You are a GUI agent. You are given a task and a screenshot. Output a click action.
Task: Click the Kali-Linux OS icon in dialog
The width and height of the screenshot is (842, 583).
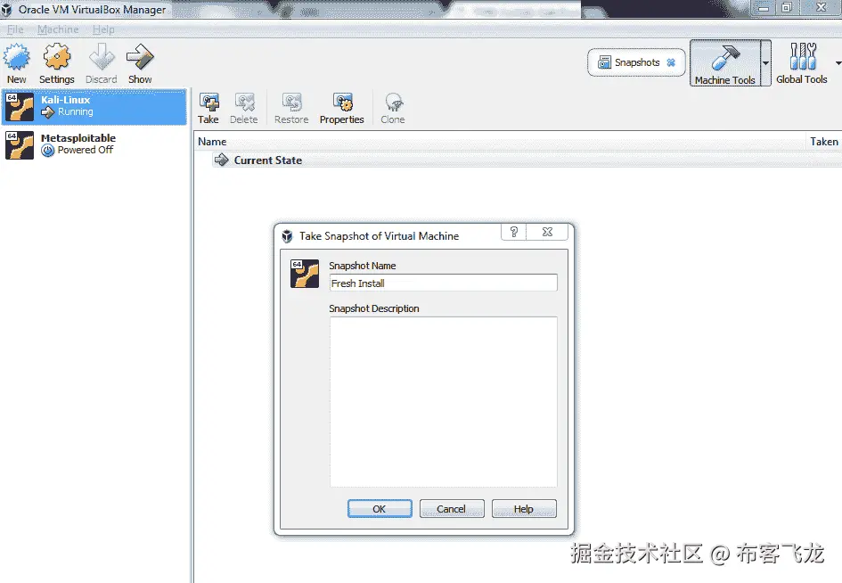click(305, 274)
